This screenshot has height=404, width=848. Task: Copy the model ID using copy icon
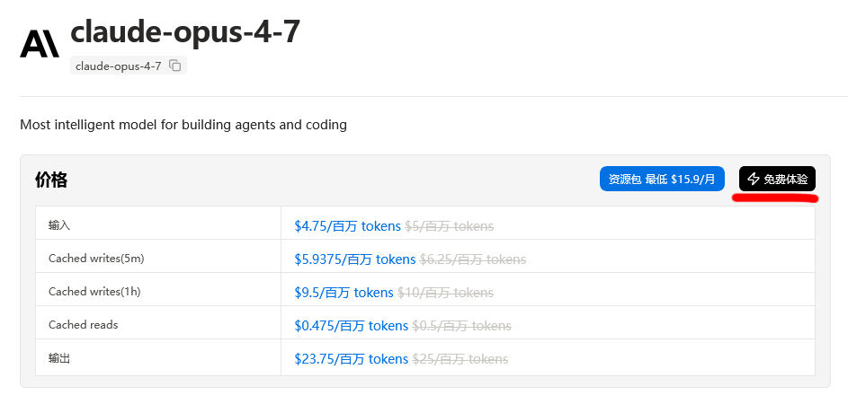175,66
